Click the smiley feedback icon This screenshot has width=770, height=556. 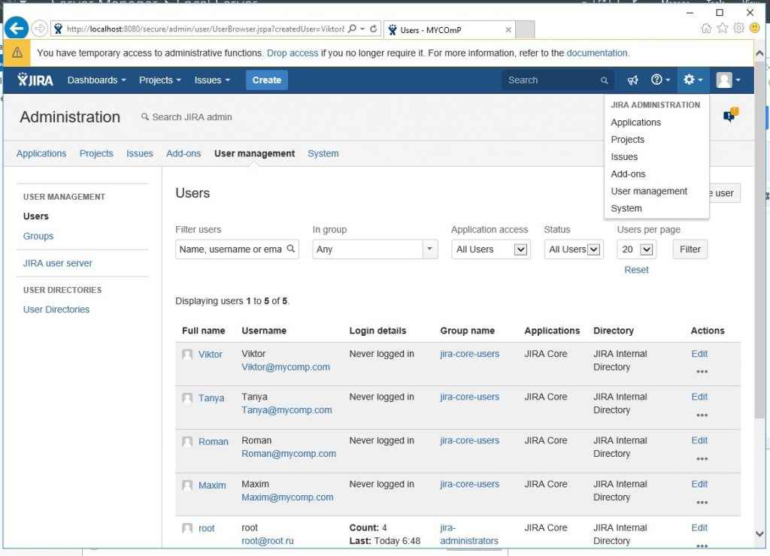755,29
